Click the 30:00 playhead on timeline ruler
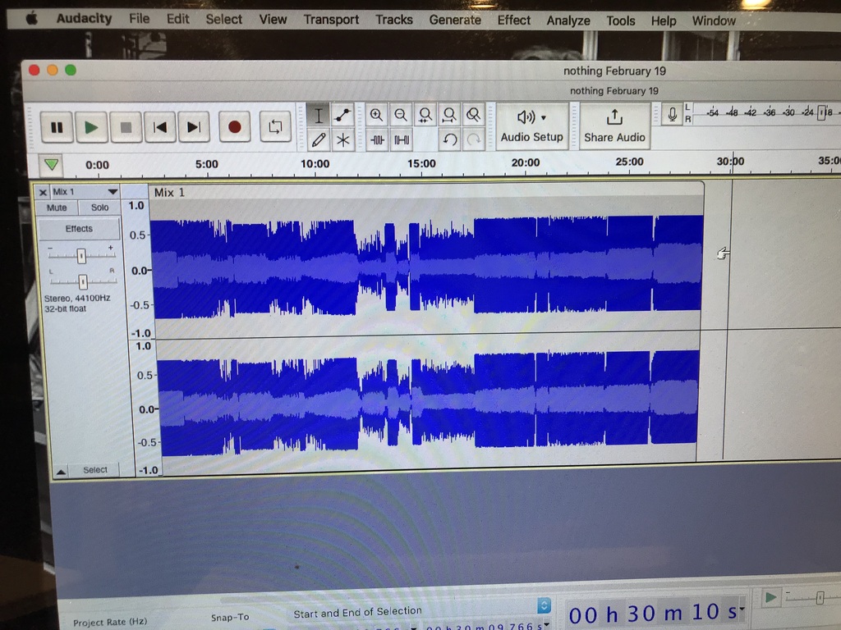Screen dimensions: 841x630 [730, 162]
